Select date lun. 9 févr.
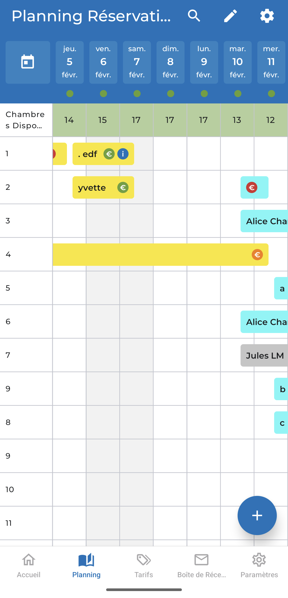288x598 pixels. [204, 62]
